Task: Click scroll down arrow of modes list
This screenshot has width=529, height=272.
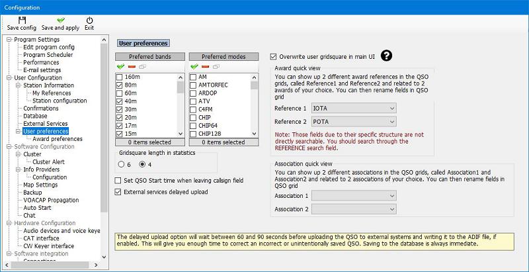Action: (x=255, y=134)
